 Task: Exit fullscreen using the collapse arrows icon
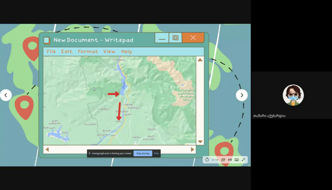(243, 160)
